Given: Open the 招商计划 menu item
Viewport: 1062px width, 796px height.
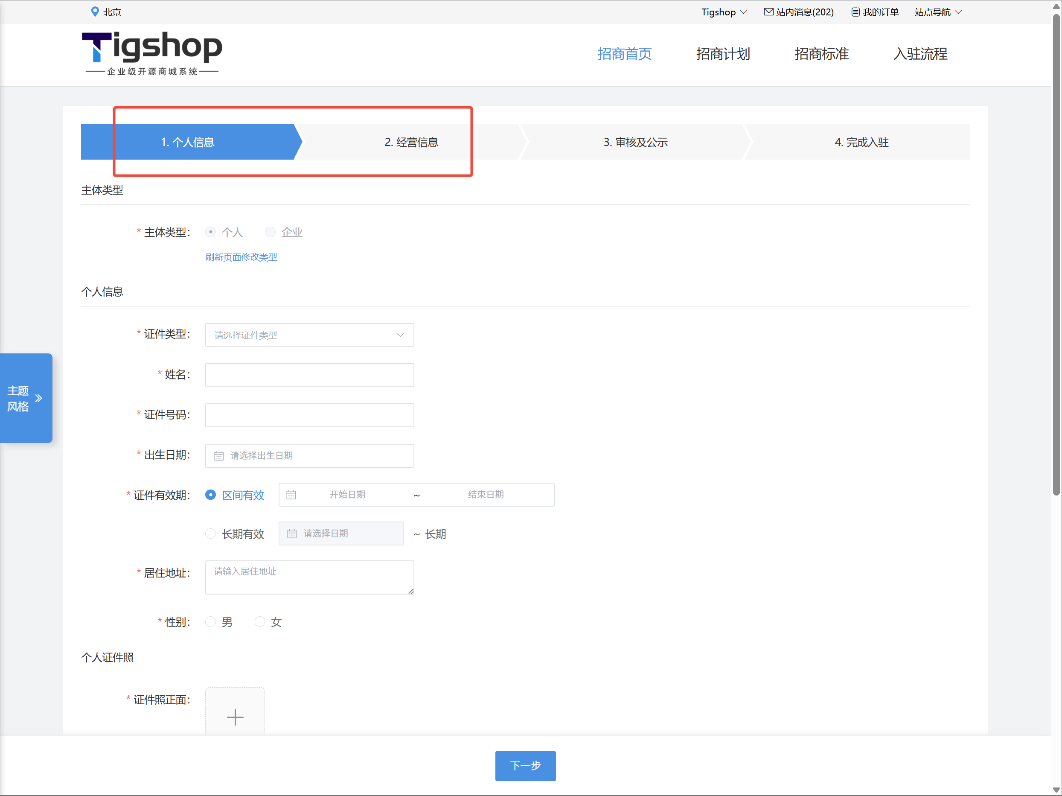Looking at the screenshot, I should [723, 54].
